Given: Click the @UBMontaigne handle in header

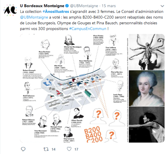Looking at the screenshot, I should (x=84, y=6).
